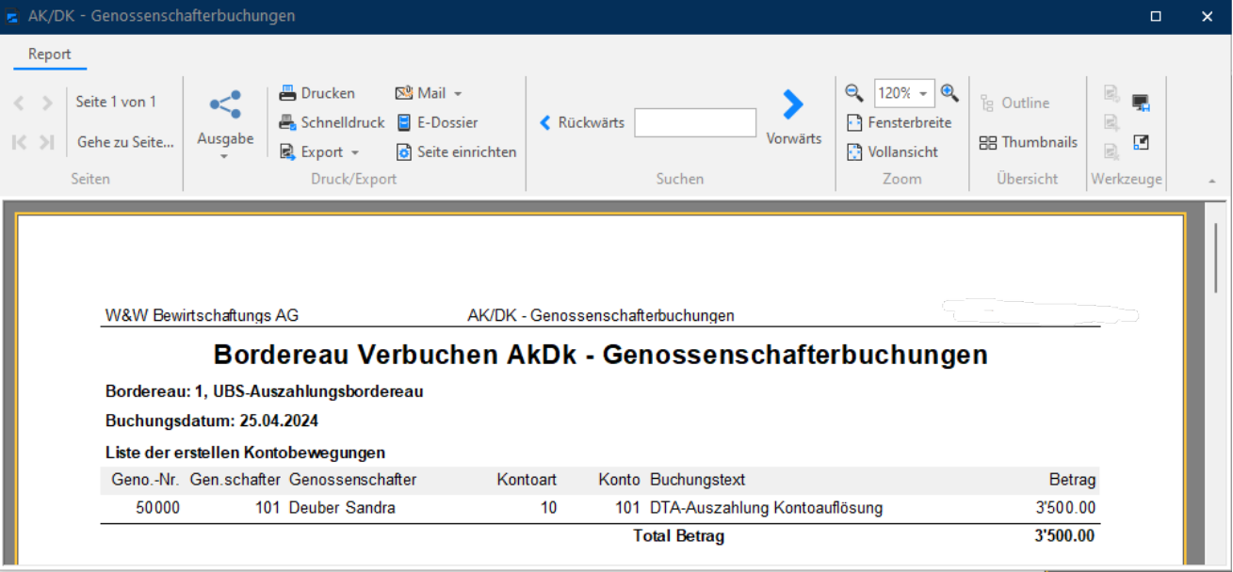Click the zoom out magnifier
This screenshot has height=572, width=1233.
pos(854,92)
